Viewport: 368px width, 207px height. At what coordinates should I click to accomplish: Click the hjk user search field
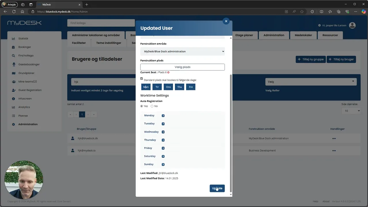click(x=103, y=82)
